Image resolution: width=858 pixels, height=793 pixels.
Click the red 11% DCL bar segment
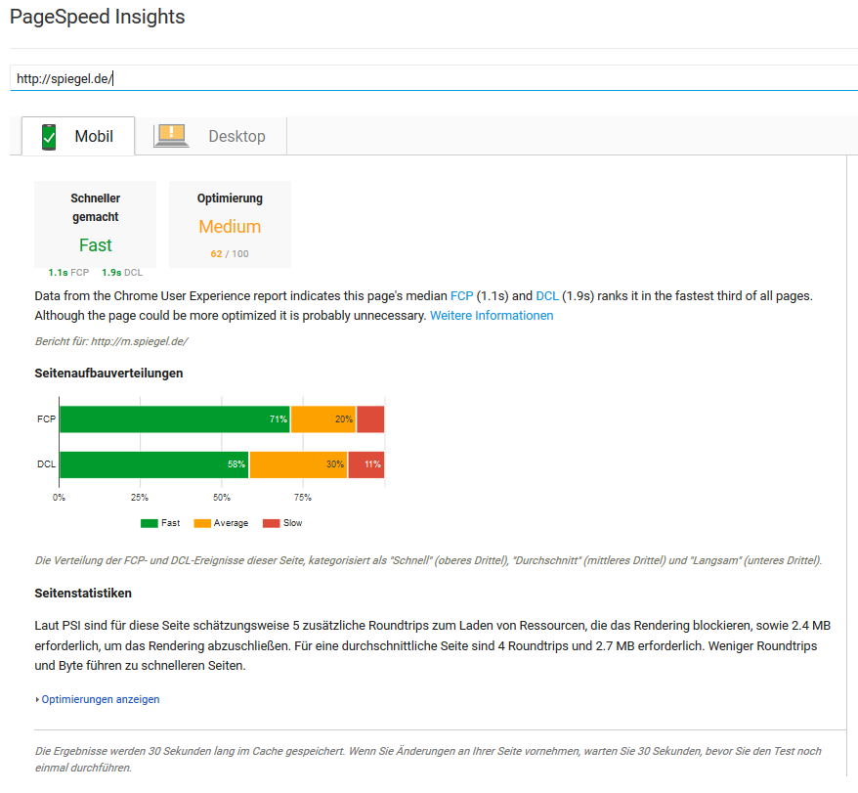366,464
